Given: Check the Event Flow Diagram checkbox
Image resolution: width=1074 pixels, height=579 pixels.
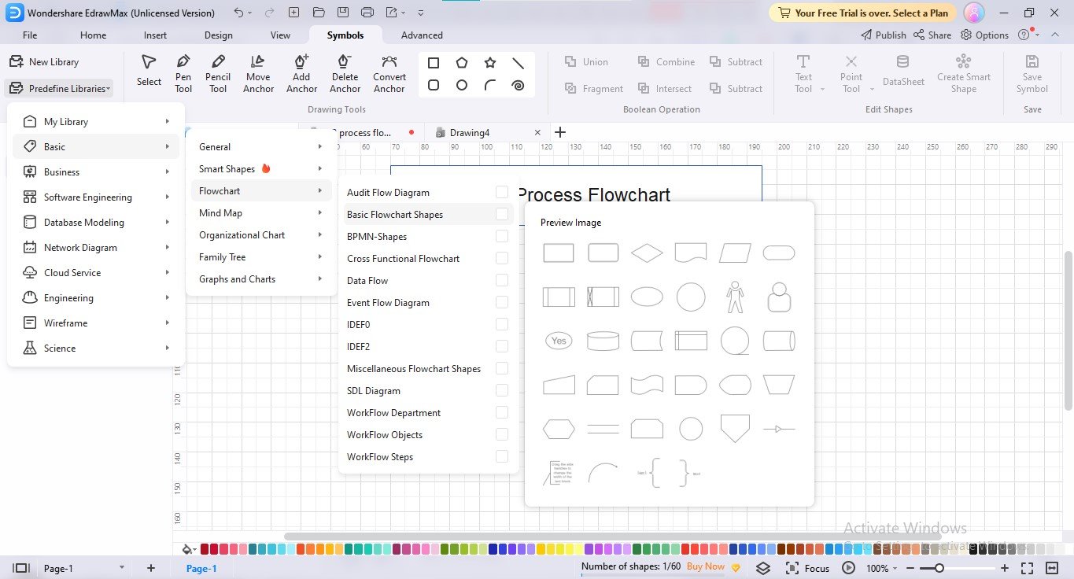Looking at the screenshot, I should pyautogui.click(x=502, y=302).
